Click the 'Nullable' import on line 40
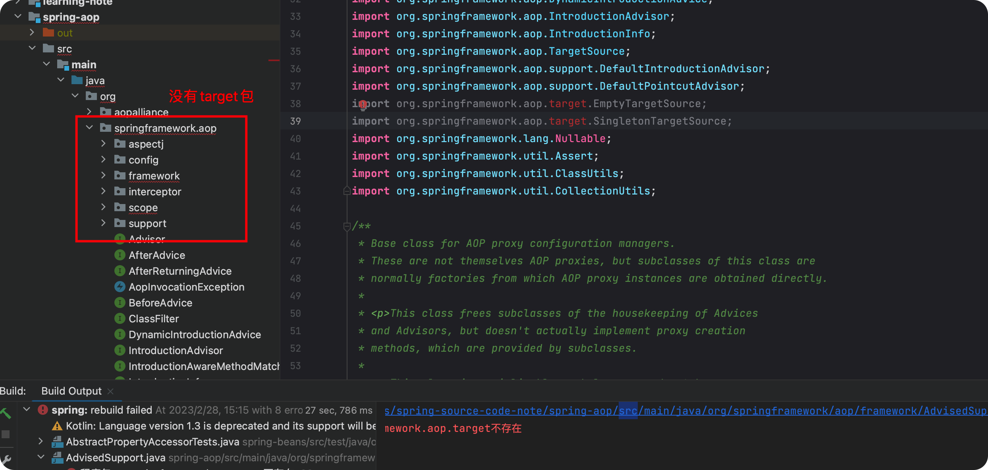 click(581, 139)
